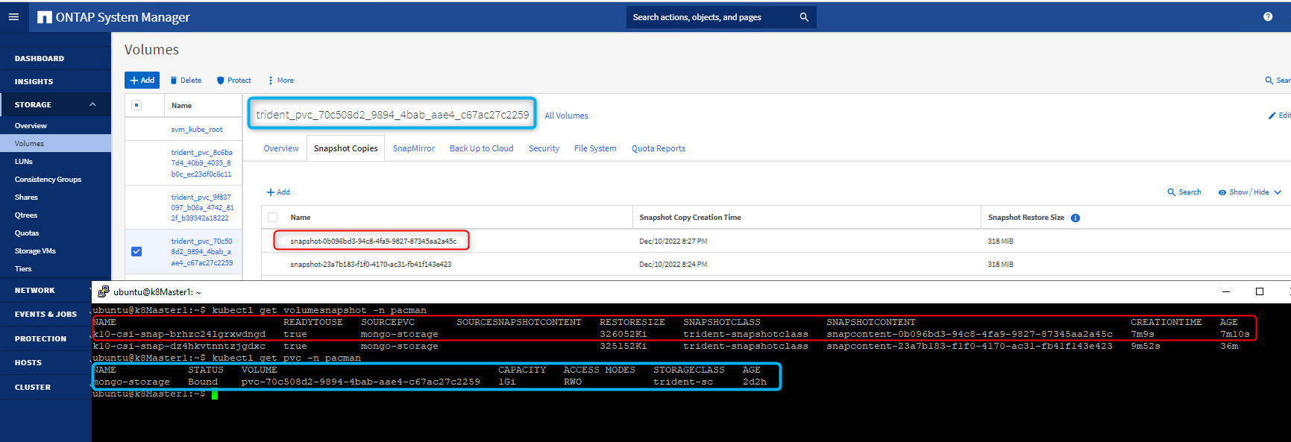
Task: Click the search magnifier icon in top bar
Action: click(804, 17)
